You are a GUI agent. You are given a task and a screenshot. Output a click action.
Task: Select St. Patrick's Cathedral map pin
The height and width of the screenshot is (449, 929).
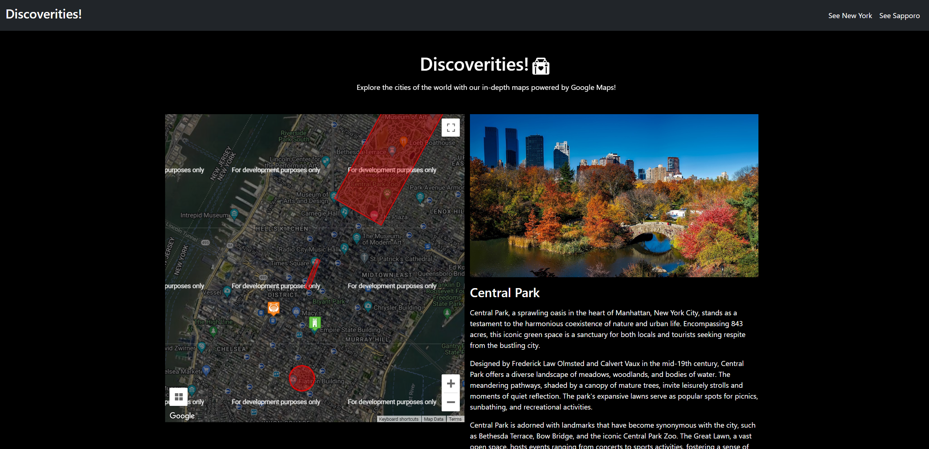[x=364, y=258]
